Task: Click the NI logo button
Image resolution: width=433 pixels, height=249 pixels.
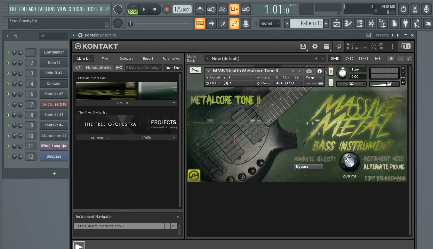Action: (x=406, y=46)
